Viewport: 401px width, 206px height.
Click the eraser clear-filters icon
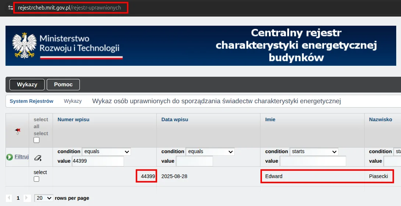click(38, 158)
